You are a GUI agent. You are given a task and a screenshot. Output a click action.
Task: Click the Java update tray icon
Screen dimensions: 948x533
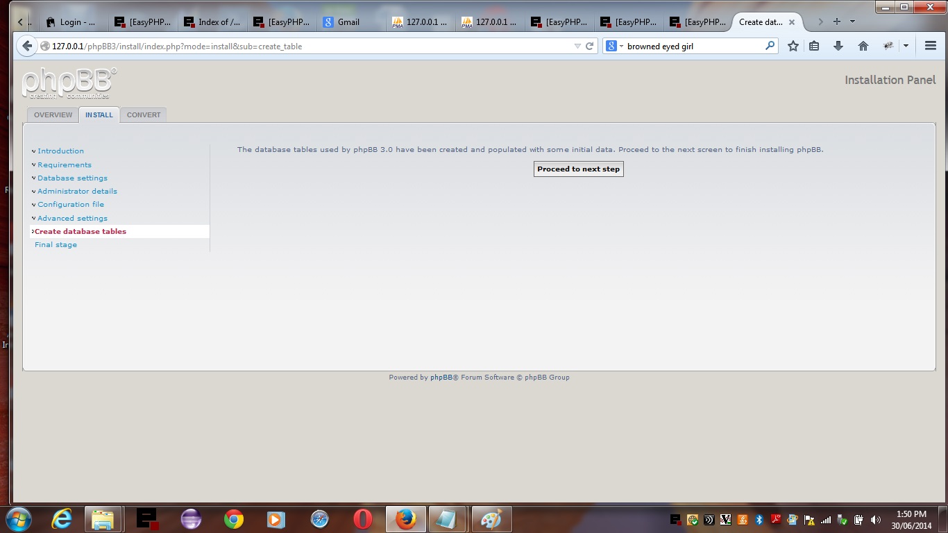click(743, 519)
